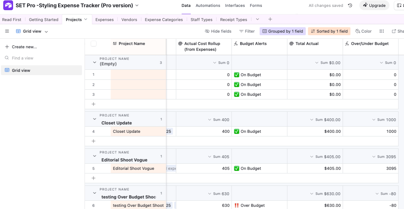Add a row under the Closet Update group
The image size is (404, 209).
point(93,141)
